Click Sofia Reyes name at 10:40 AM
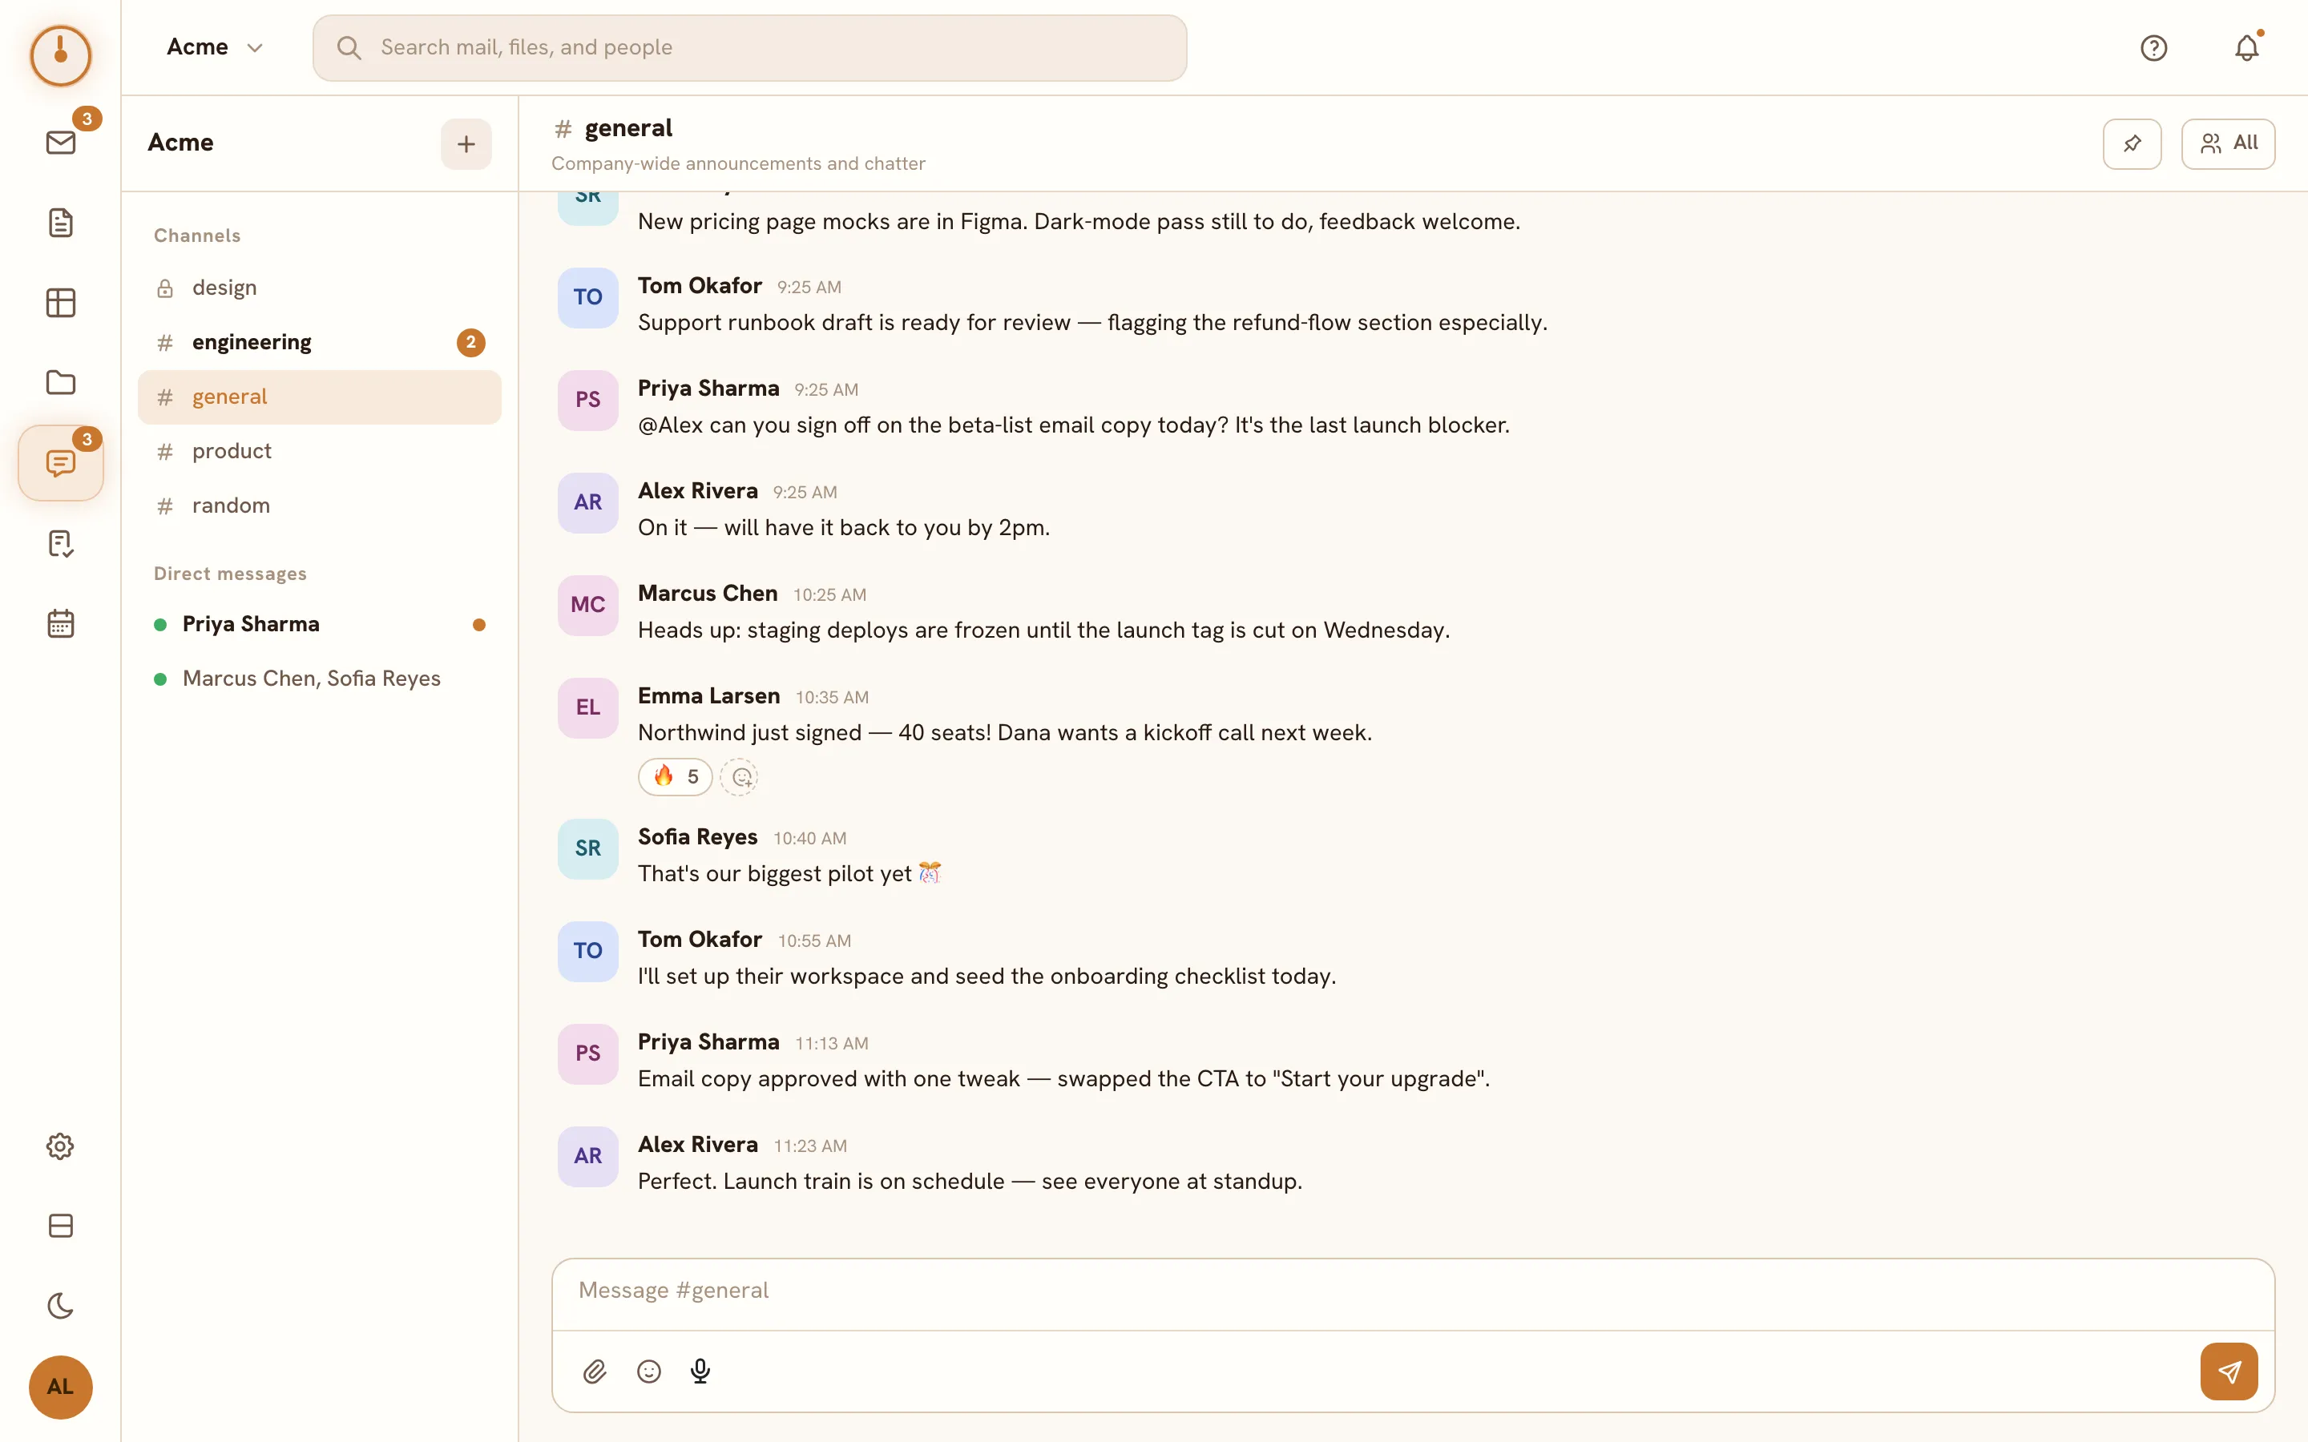This screenshot has width=2308, height=1442. 697,836
